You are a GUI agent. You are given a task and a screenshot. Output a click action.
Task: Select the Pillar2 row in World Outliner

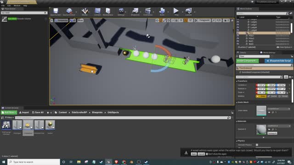[x=263, y=38]
